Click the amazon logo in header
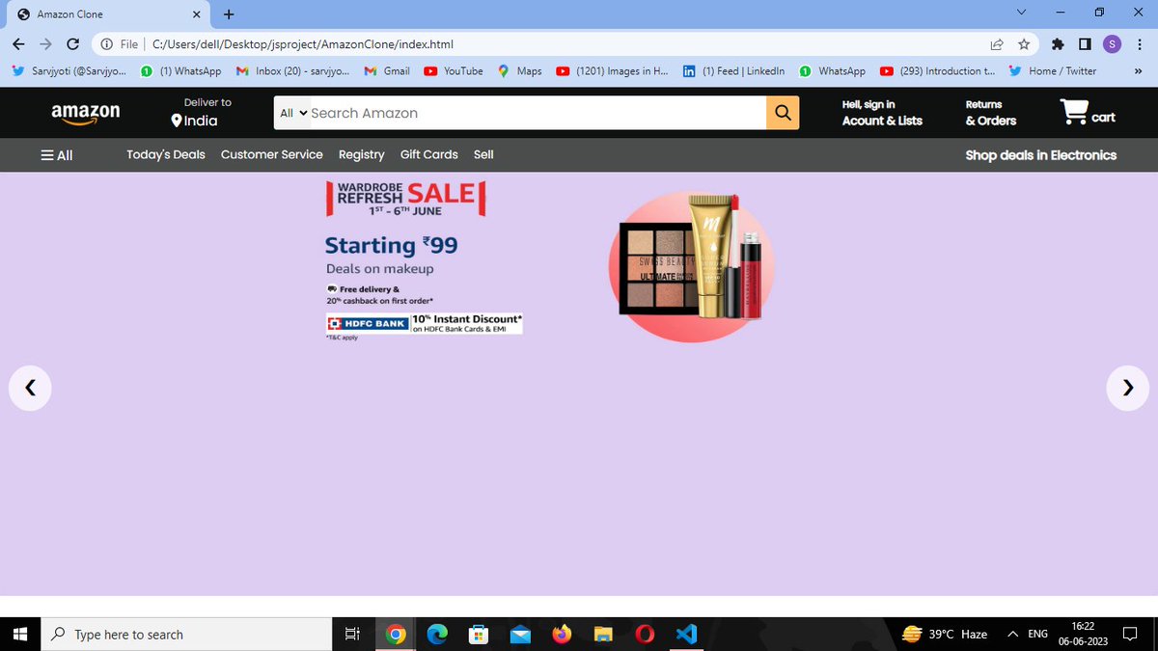This screenshot has height=651, width=1158. coord(86,113)
